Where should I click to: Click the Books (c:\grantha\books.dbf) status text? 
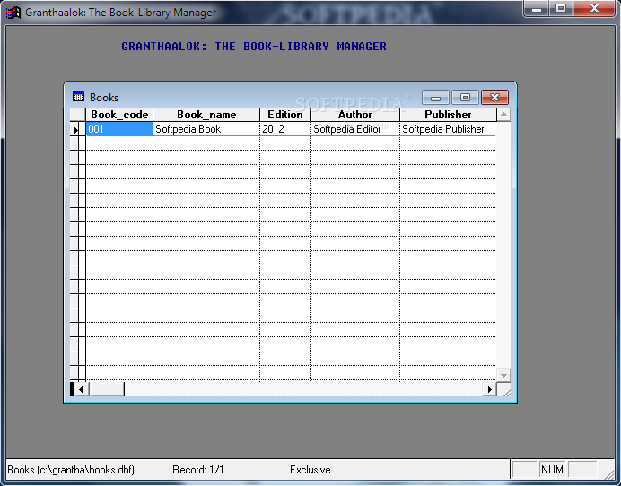[x=71, y=470]
